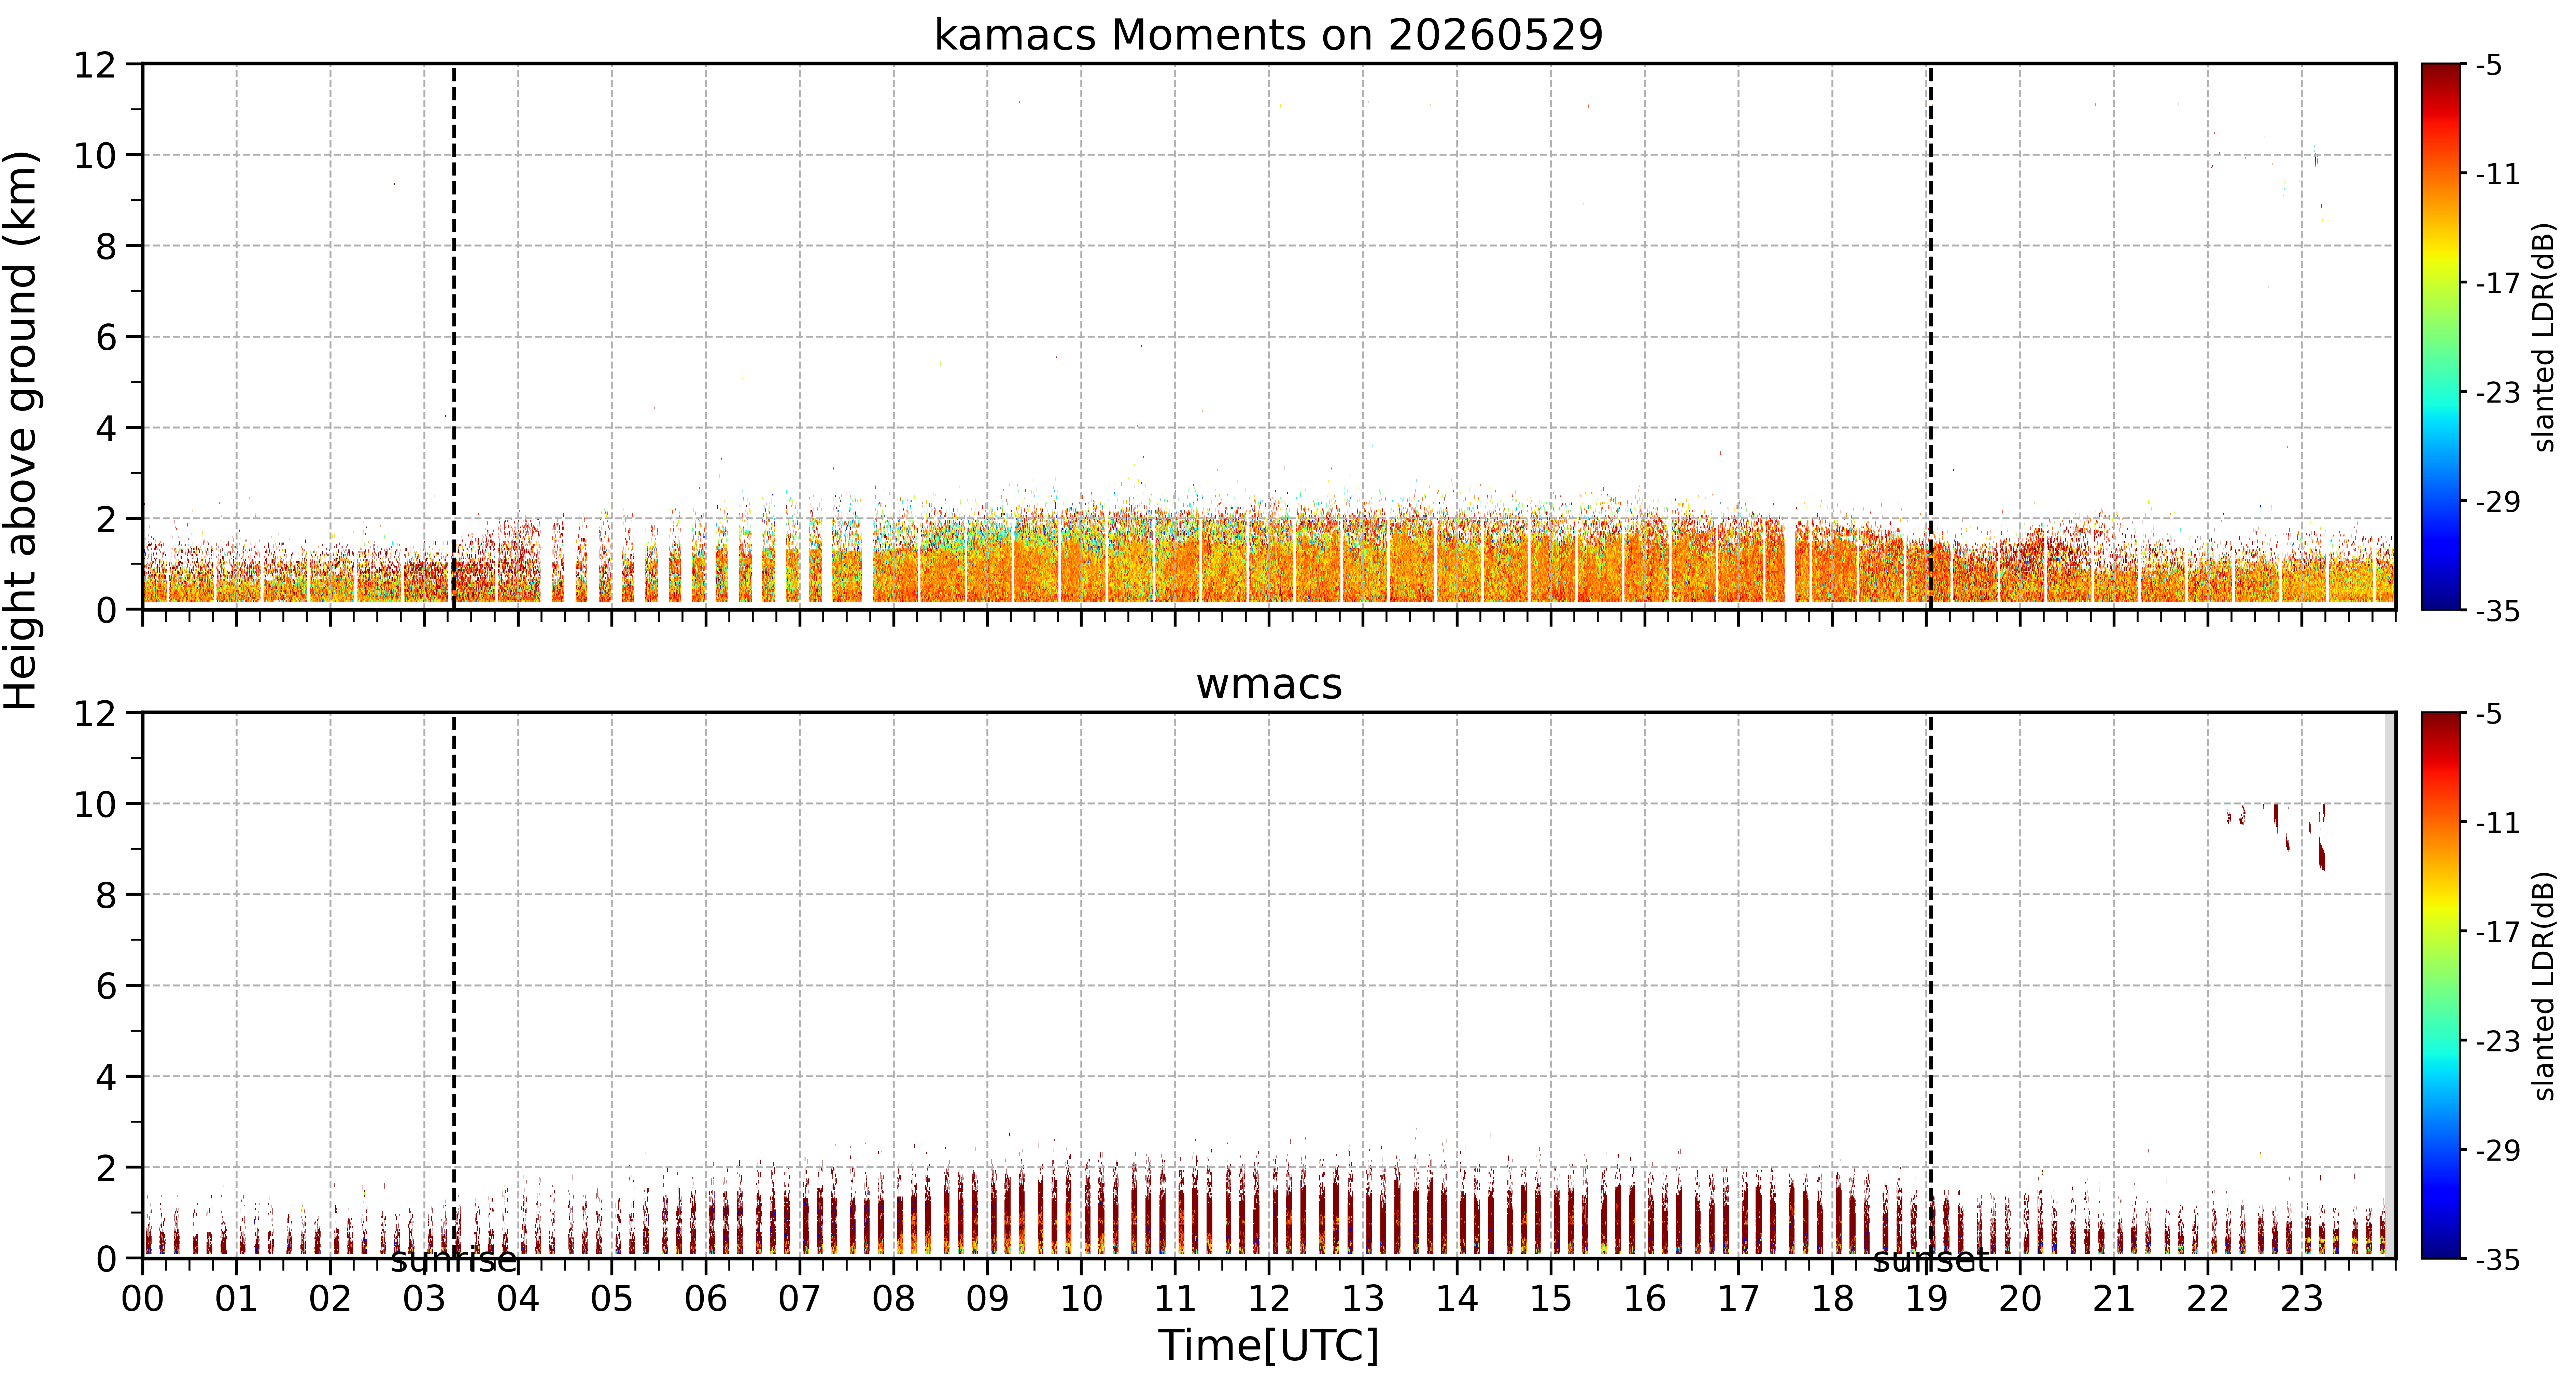2576x1386 pixels.
Task: Click the '21' hour label on time axis
Action: click(x=2114, y=1299)
